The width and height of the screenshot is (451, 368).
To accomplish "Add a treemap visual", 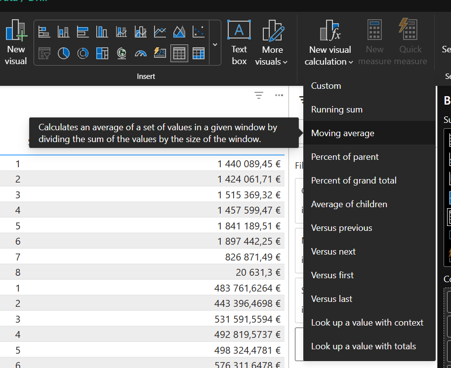I will 102,53.
